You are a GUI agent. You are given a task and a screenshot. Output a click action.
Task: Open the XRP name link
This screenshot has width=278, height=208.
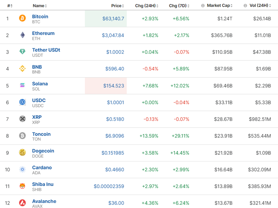[37, 117]
